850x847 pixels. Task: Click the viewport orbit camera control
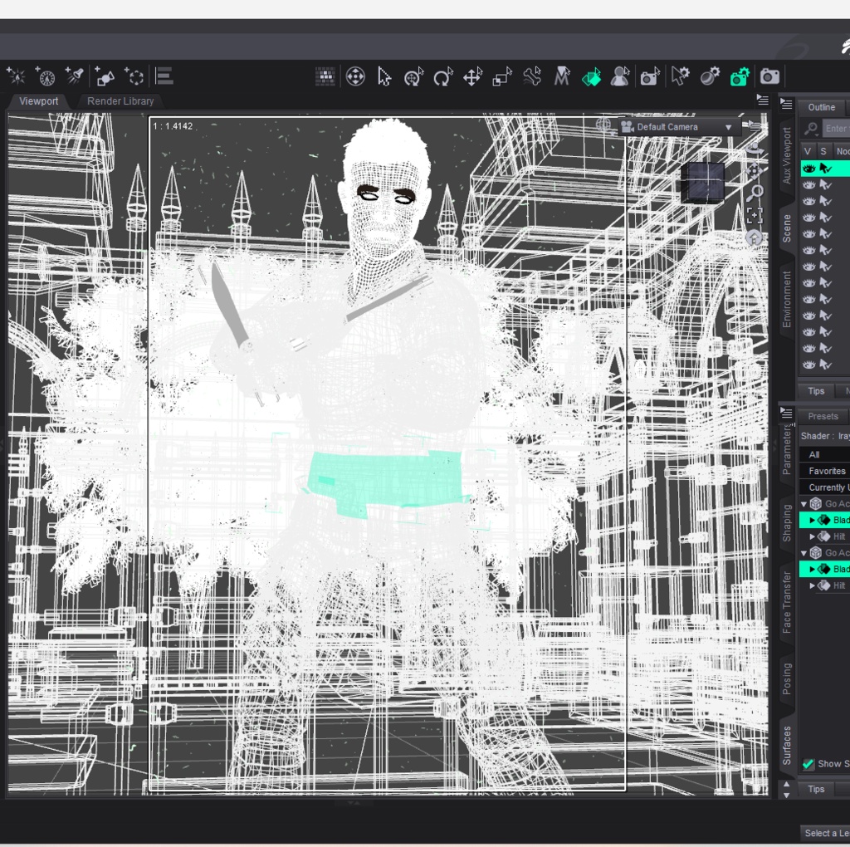(x=754, y=149)
